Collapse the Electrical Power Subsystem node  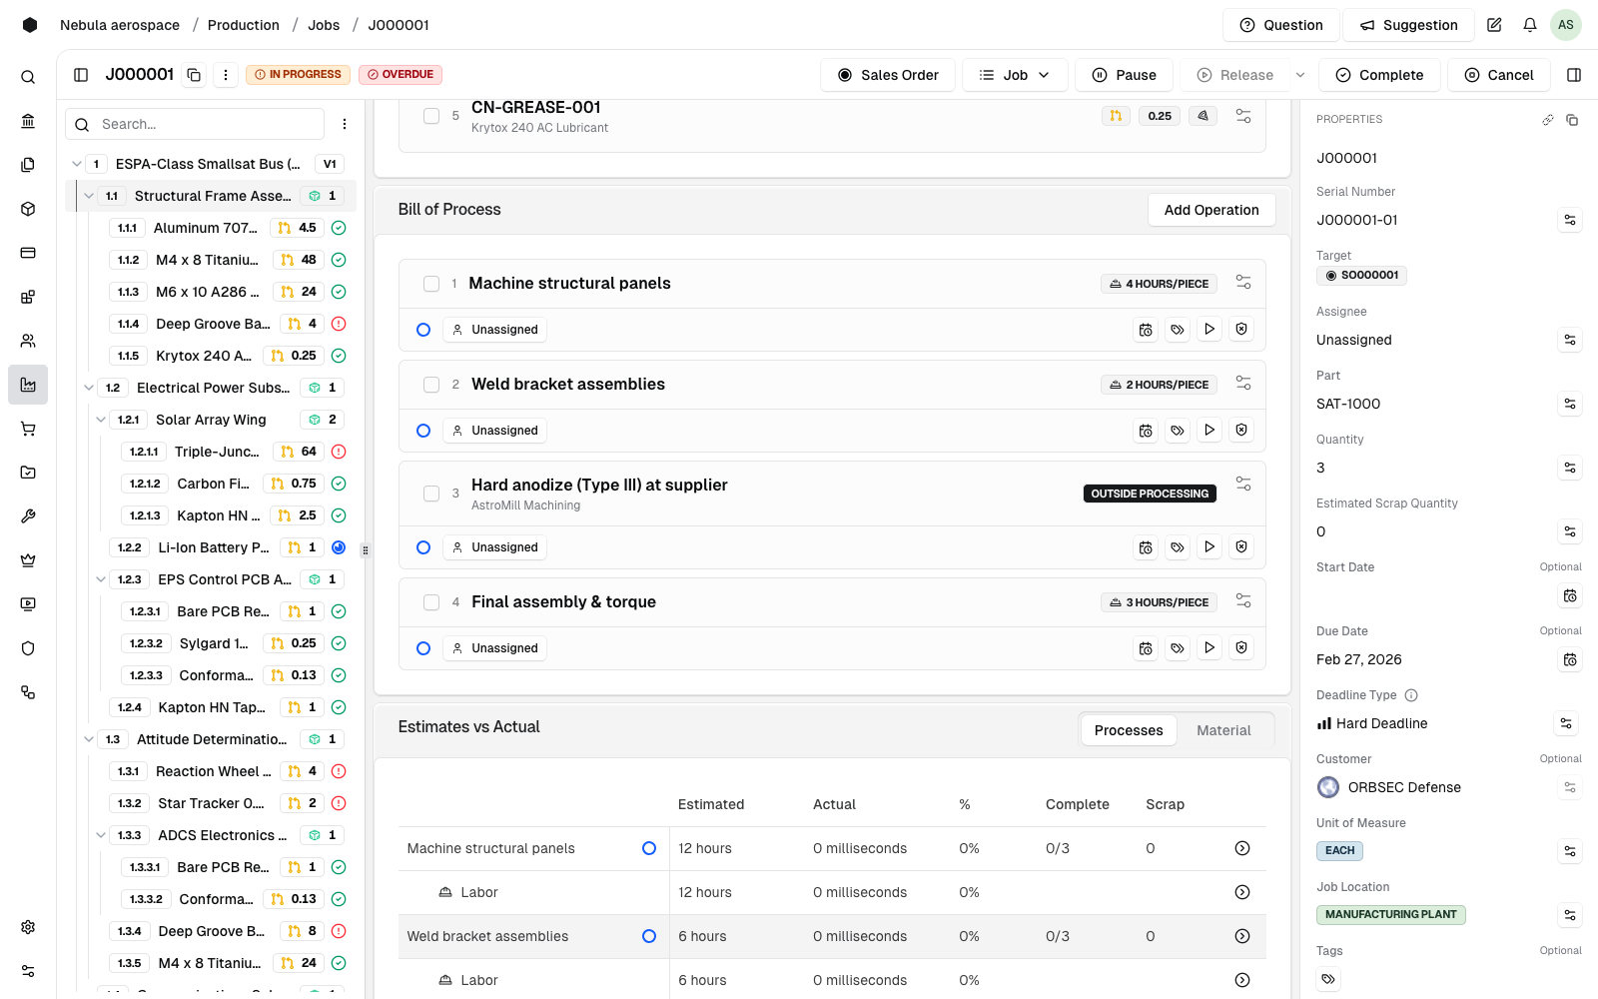pyautogui.click(x=89, y=388)
